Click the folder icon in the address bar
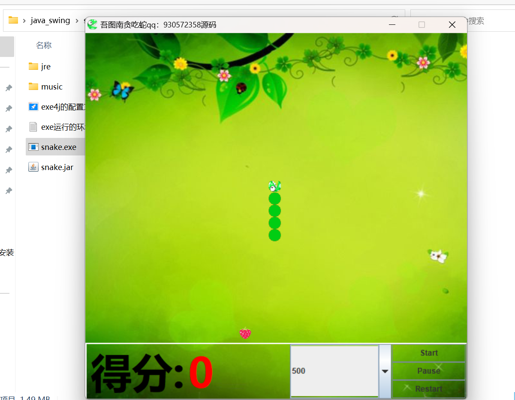This screenshot has width=515, height=400. [13, 20]
